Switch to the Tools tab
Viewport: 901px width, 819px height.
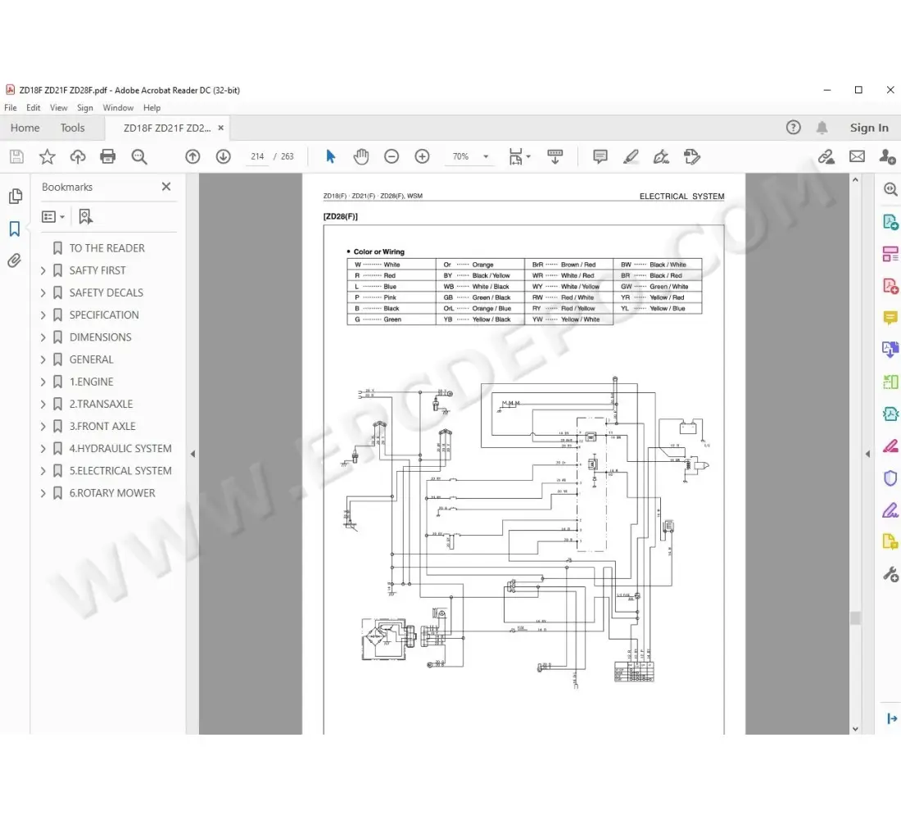(73, 128)
